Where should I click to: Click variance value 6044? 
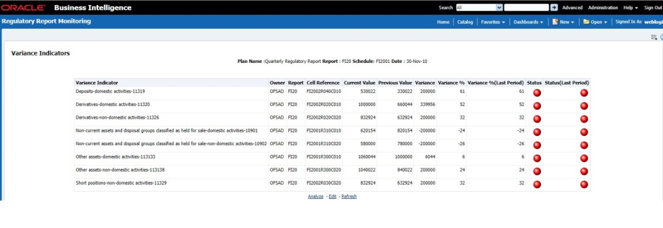429,156
